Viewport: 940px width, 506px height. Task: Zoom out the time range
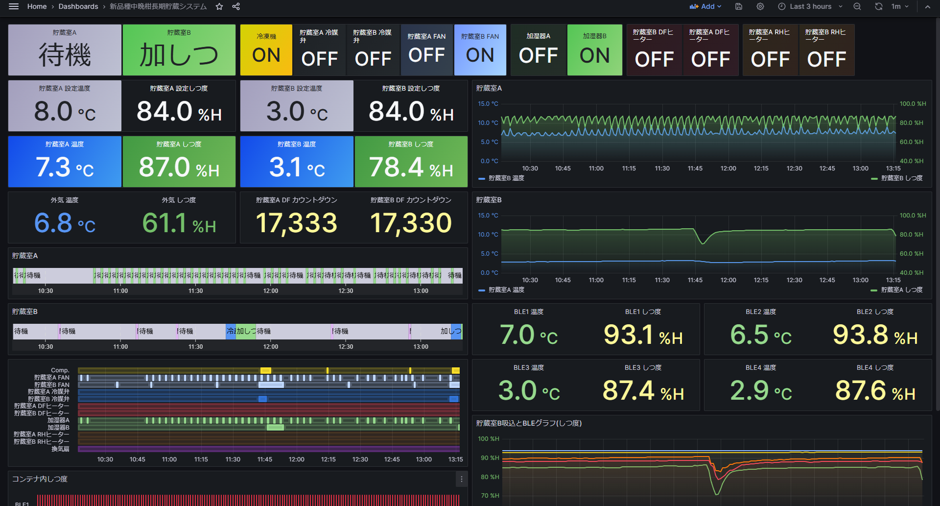coord(857,6)
